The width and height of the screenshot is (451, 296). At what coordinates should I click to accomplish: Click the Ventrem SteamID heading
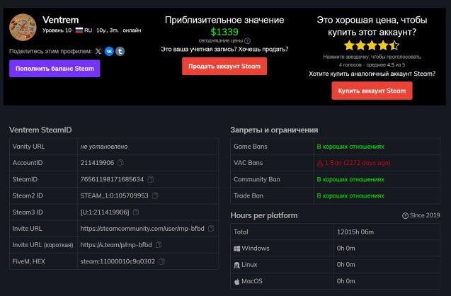40,130
